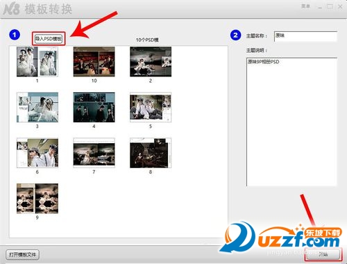Focus the 主题名称 theme name field
The image size is (347, 264).
tap(305, 36)
